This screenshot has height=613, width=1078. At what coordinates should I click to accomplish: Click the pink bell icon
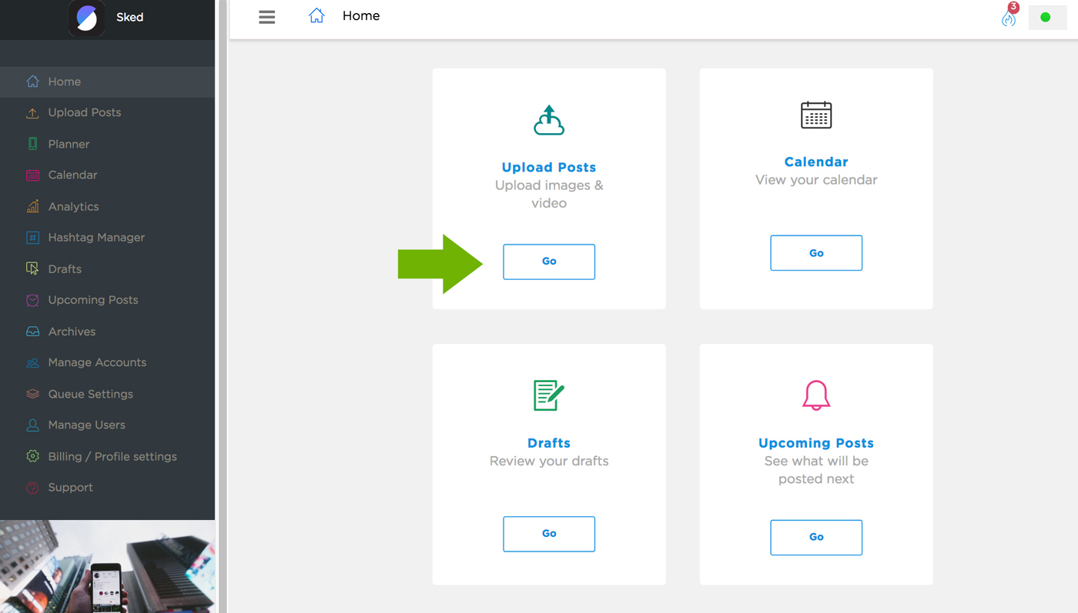[x=816, y=395]
